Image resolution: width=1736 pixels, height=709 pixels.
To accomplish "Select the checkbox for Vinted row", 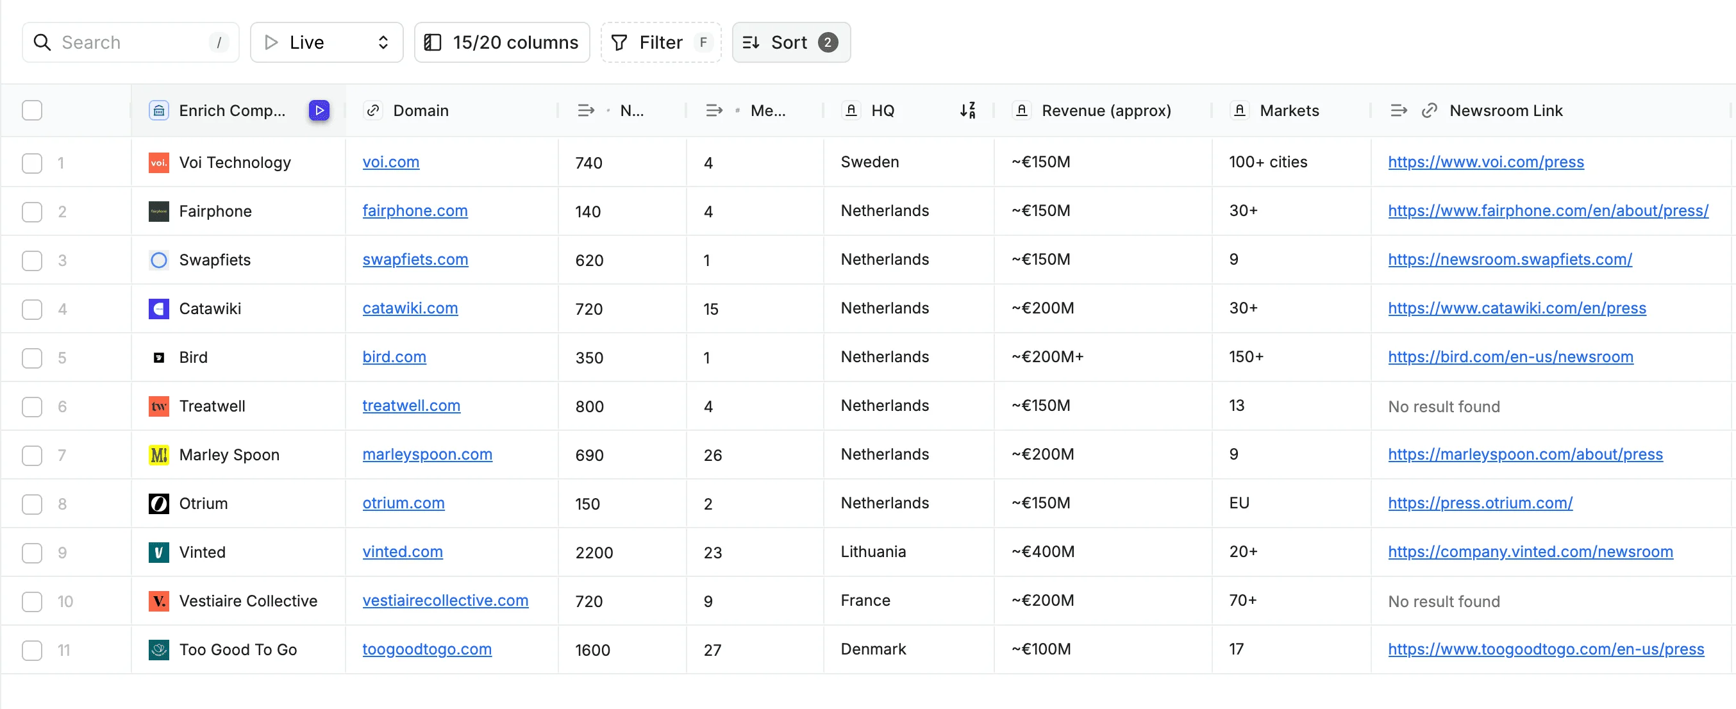I will click(31, 553).
